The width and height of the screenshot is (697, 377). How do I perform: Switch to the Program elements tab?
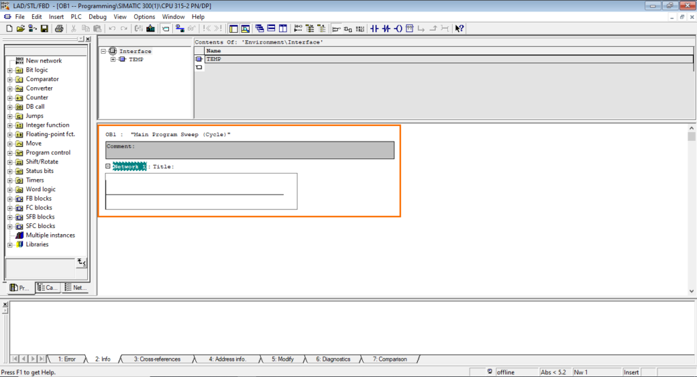[x=20, y=288]
